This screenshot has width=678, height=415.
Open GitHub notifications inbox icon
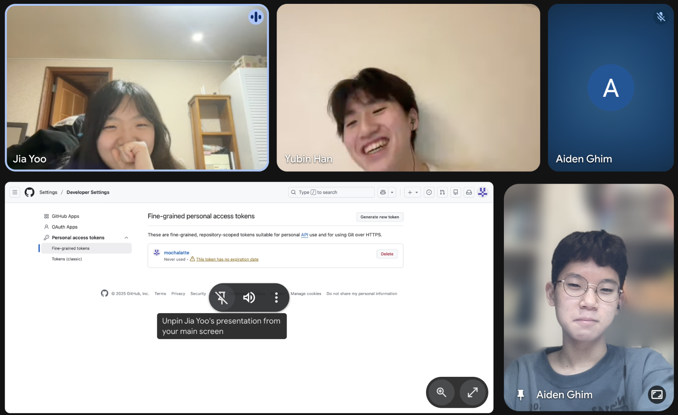[x=469, y=192]
